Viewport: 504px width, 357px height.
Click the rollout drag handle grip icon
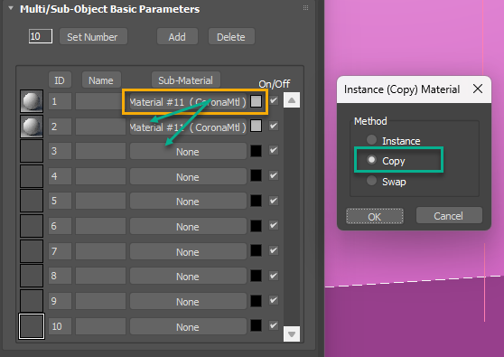[305, 8]
